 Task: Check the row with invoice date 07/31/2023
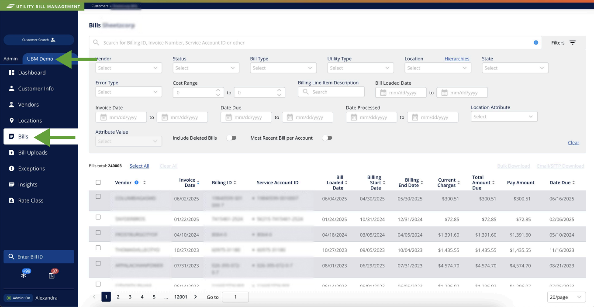point(98,263)
